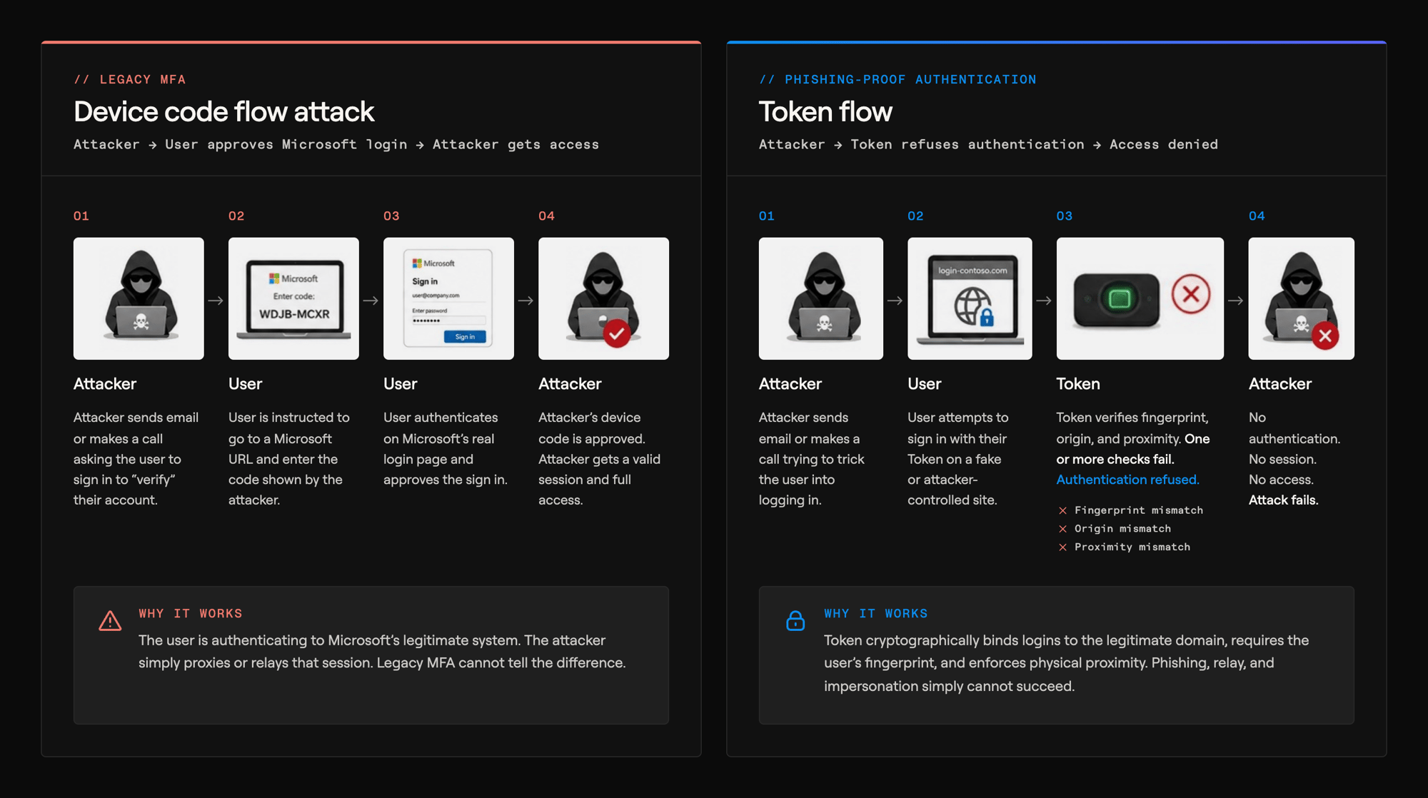This screenshot has height=798, width=1428.
Task: Click the 'Attack fails.' bold text
Action: tap(1283, 500)
